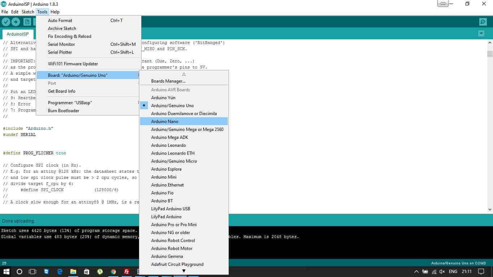493x277 pixels.
Task: Open the Help menu
Action: tap(55, 12)
